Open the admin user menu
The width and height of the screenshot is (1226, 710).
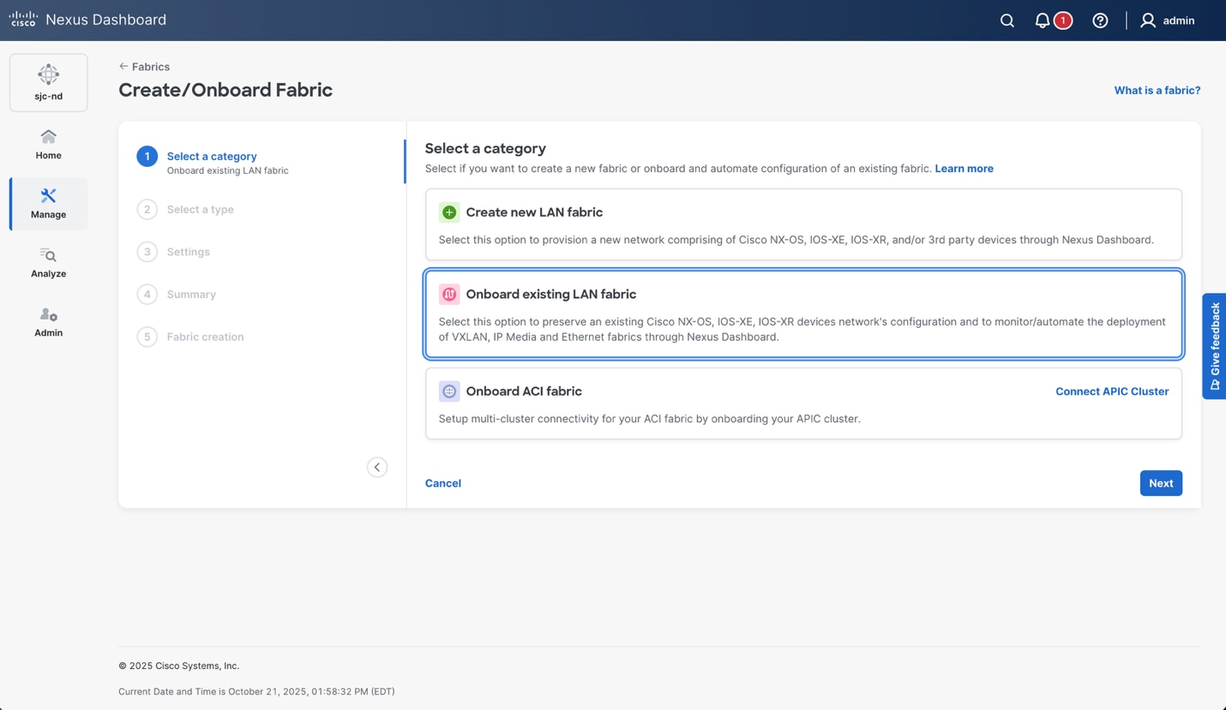click(1167, 21)
